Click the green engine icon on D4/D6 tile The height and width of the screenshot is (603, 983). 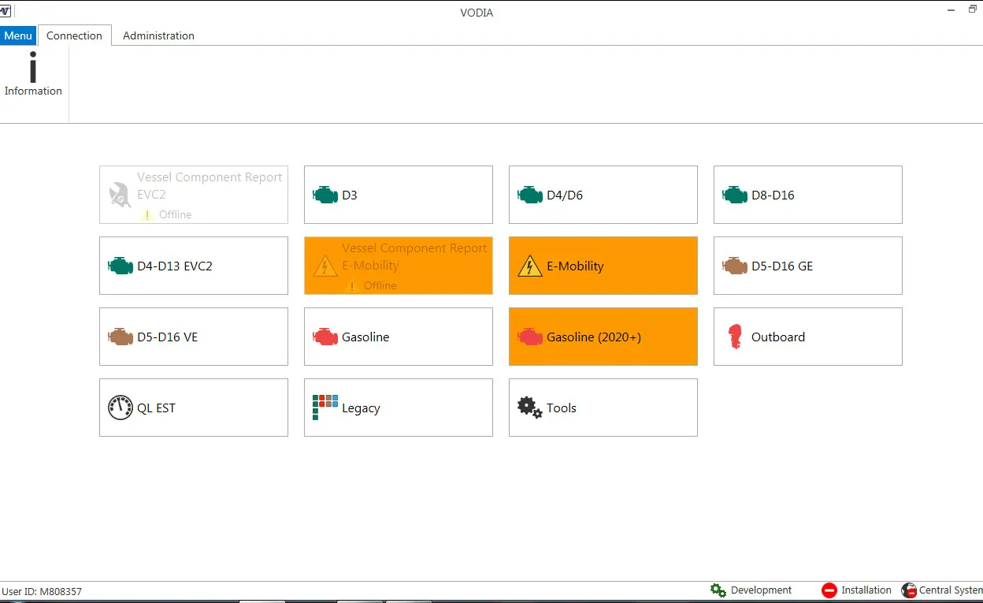tap(530, 195)
